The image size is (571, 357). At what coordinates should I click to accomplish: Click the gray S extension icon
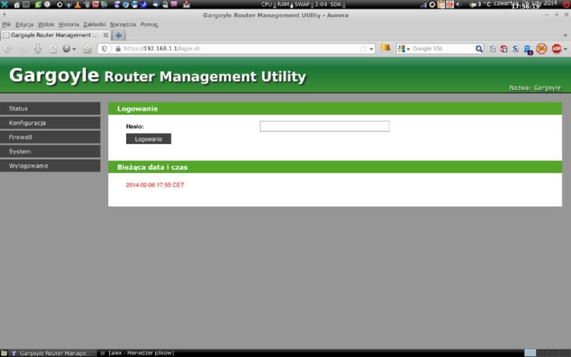(x=492, y=49)
